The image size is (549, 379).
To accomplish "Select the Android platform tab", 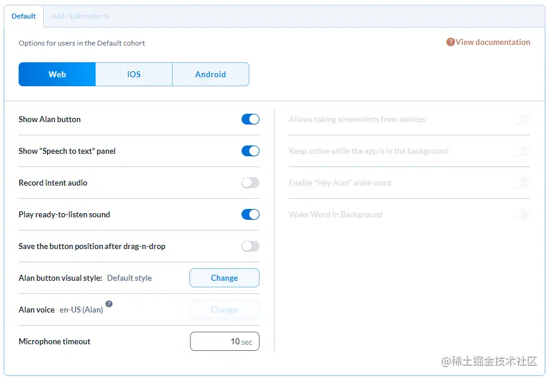I will [210, 74].
